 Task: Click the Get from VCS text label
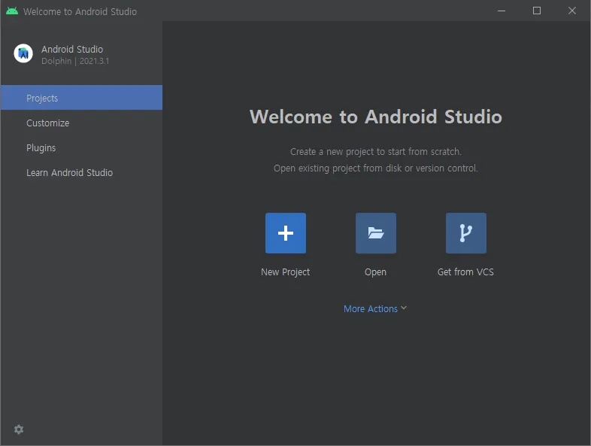pos(465,272)
